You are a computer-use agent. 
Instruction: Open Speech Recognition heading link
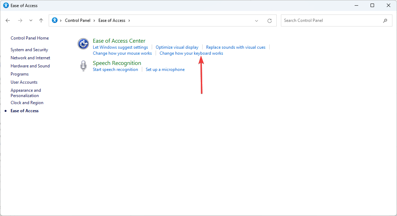117,63
